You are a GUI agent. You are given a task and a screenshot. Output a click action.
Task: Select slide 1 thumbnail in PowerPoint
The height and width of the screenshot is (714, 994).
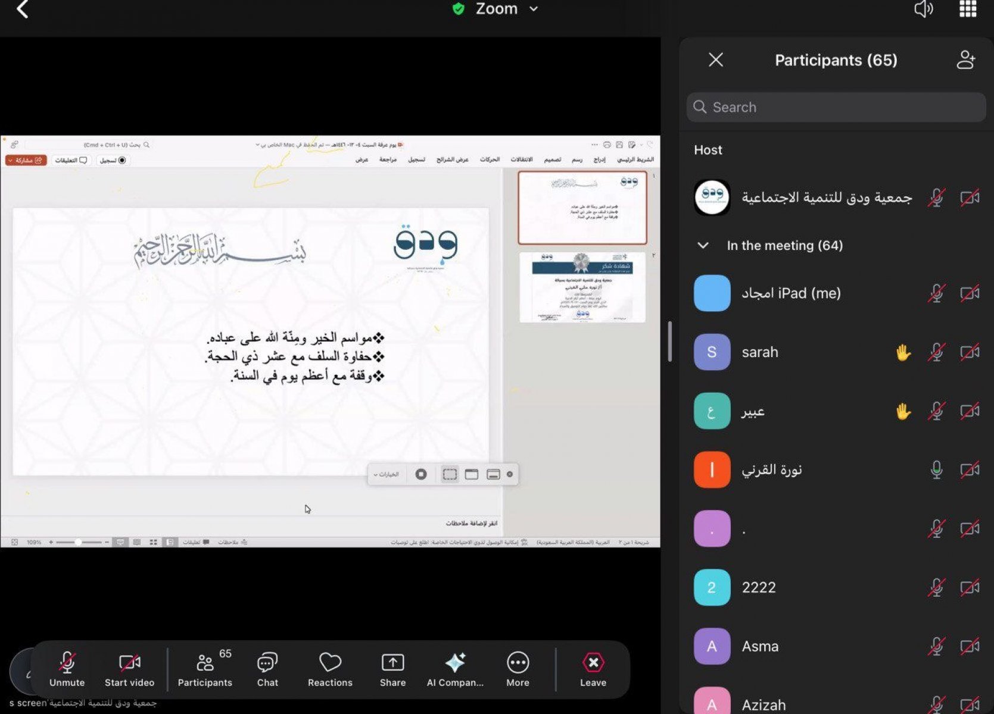tap(582, 208)
